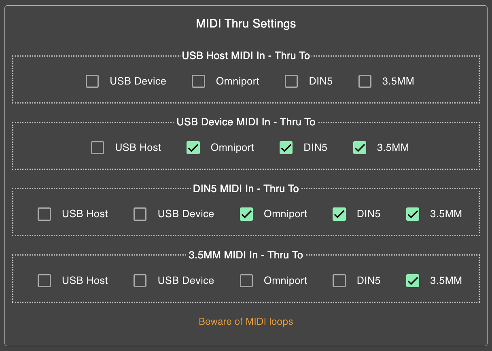Viewport: 492px width, 351px height.
Task: Disable DIN5 thru for DIN5 MIDI In
Action: pos(339,214)
